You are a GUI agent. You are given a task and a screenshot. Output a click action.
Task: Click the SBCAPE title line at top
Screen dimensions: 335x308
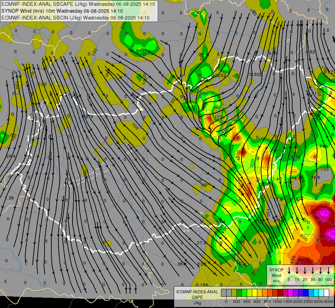coord(78,4)
